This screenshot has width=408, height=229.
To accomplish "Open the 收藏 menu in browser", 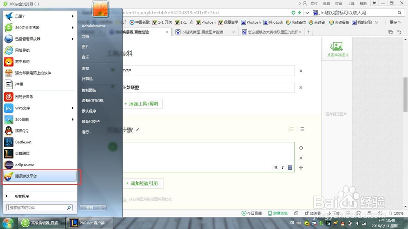I will [x=339, y=3].
